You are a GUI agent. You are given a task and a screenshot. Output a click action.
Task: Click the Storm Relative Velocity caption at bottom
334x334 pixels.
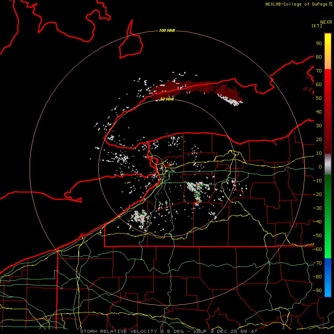[x=168, y=331]
